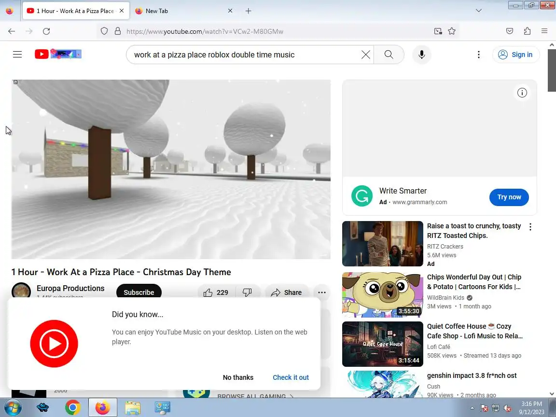Open the YouTube guide hamburger menu
The width and height of the screenshot is (556, 417).
click(17, 54)
